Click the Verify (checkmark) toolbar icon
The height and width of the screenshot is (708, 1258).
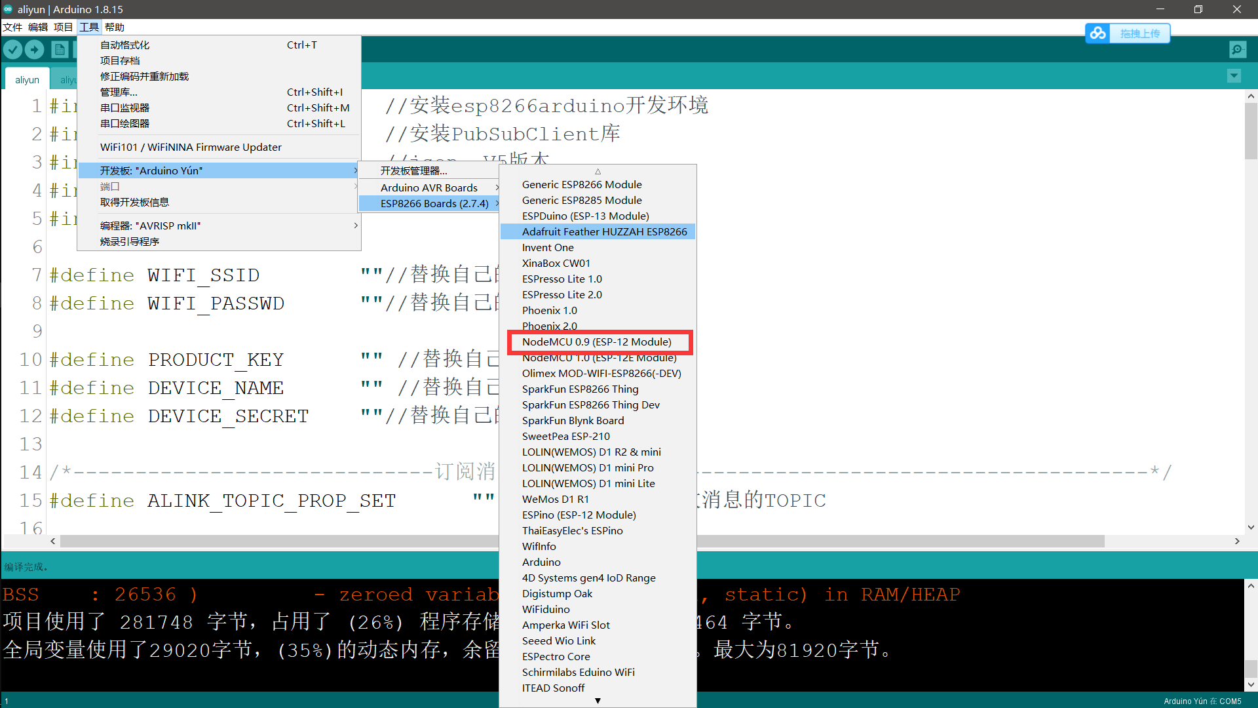(x=13, y=49)
